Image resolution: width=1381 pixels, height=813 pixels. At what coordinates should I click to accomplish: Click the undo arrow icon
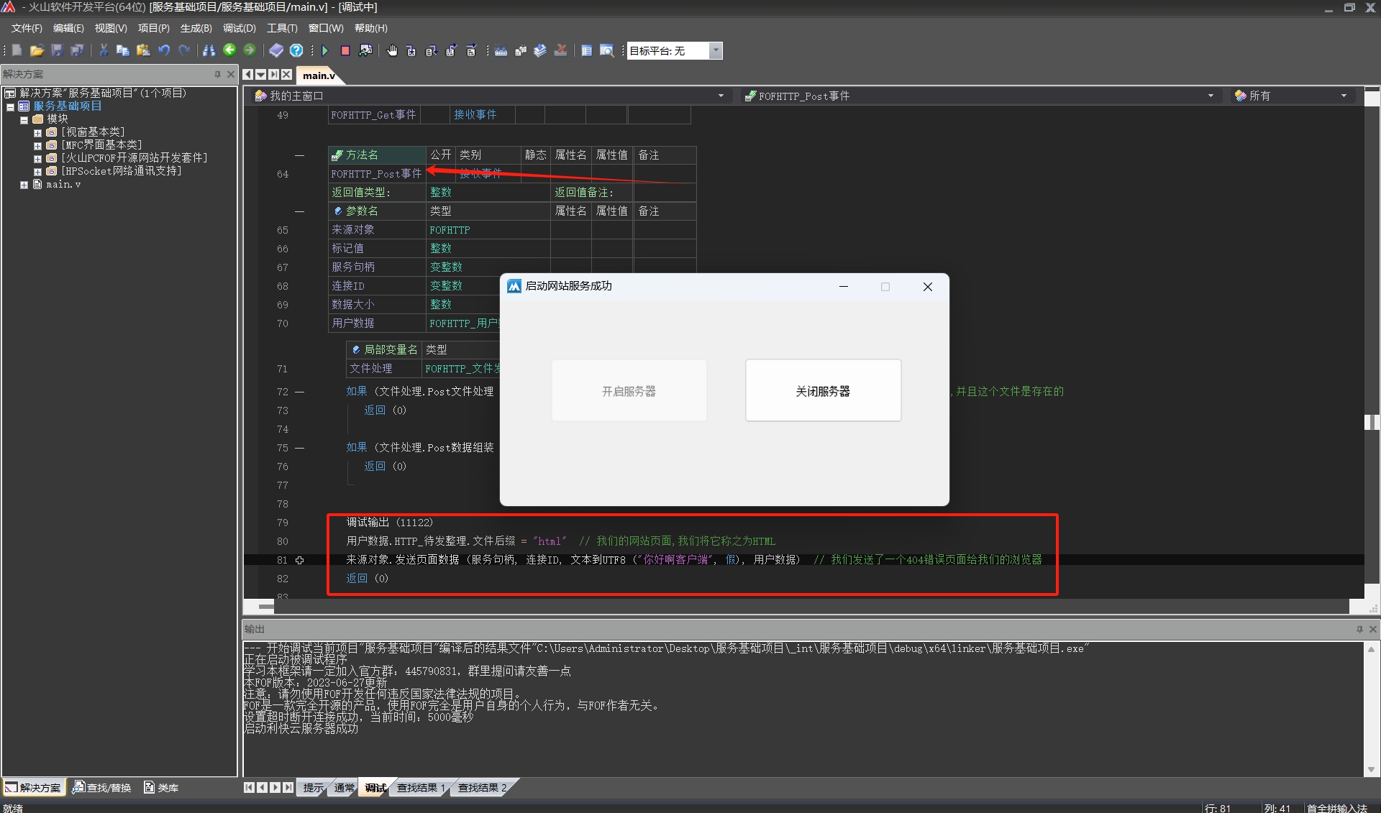click(x=164, y=50)
